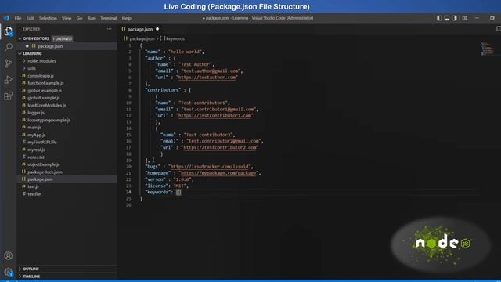Viewport: 501px width, 282px height.
Task: Open the Selection menu
Action: pyautogui.click(x=48, y=18)
